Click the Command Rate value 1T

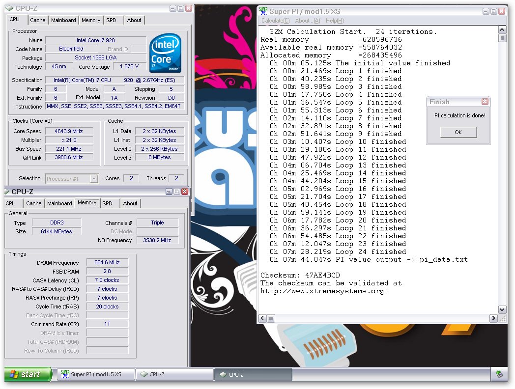click(107, 324)
